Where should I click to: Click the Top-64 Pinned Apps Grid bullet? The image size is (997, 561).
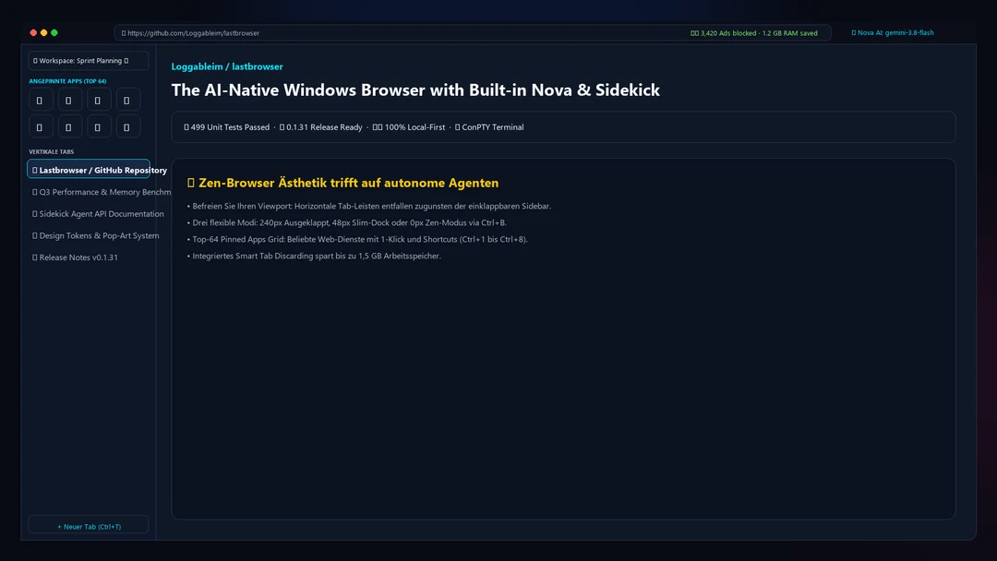pyautogui.click(x=357, y=239)
